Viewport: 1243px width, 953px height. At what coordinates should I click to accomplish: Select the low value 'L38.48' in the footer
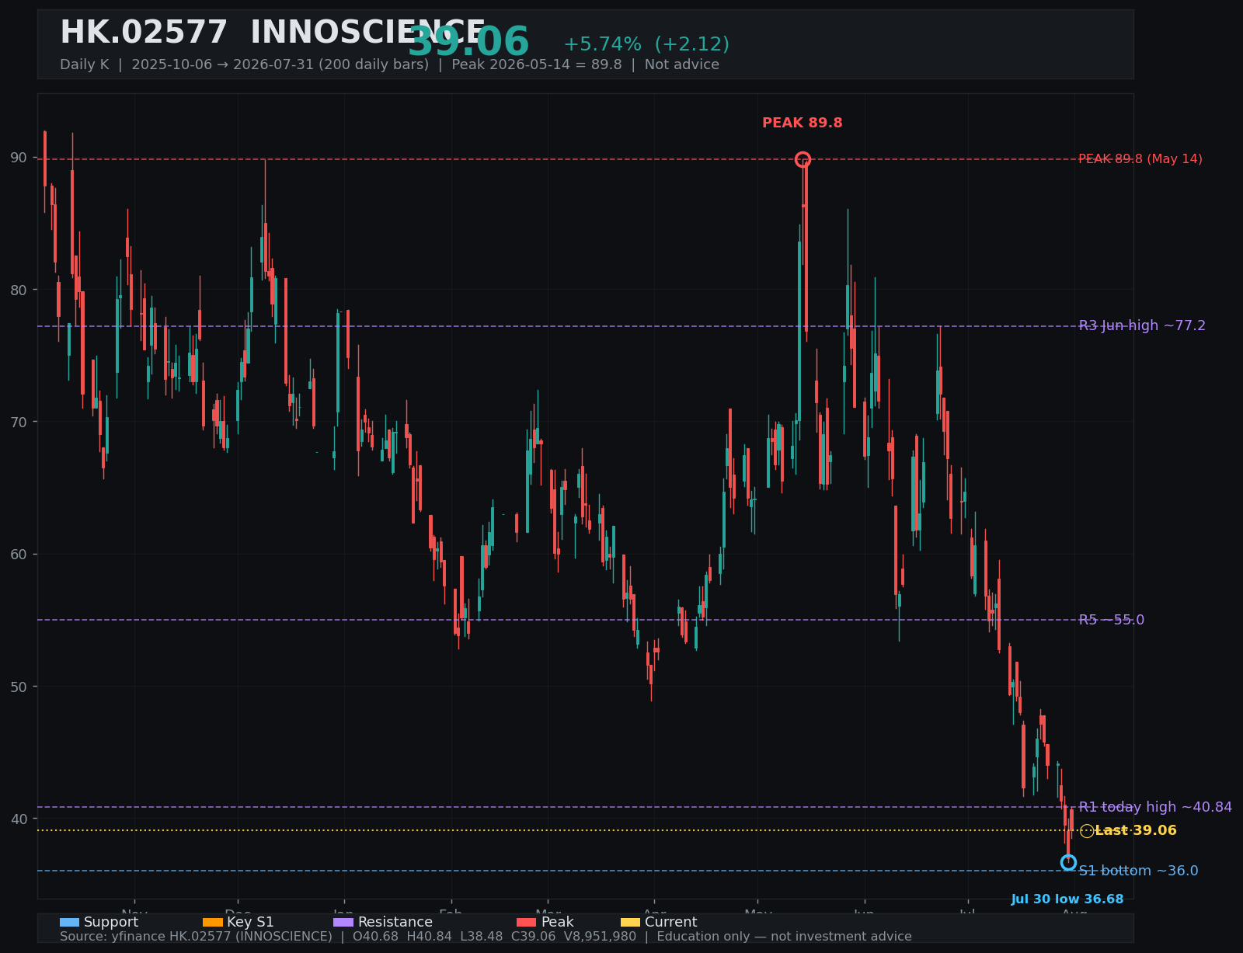(482, 937)
